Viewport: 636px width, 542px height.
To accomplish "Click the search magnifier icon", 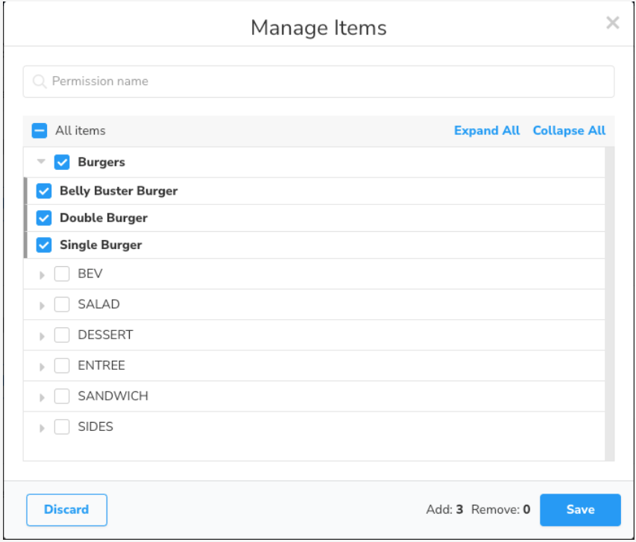I will 40,81.
